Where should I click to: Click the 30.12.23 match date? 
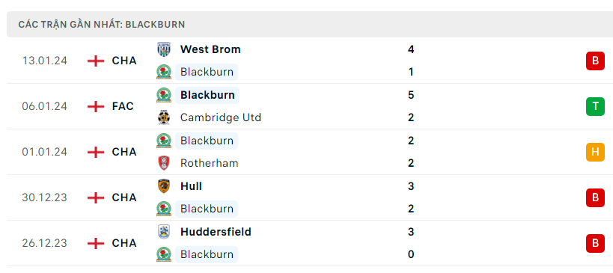(x=45, y=197)
